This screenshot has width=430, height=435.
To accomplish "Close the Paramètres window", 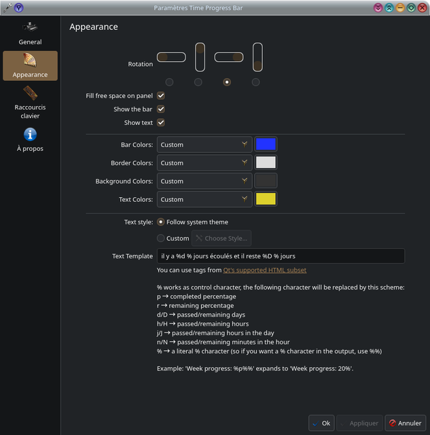I will 423,7.
